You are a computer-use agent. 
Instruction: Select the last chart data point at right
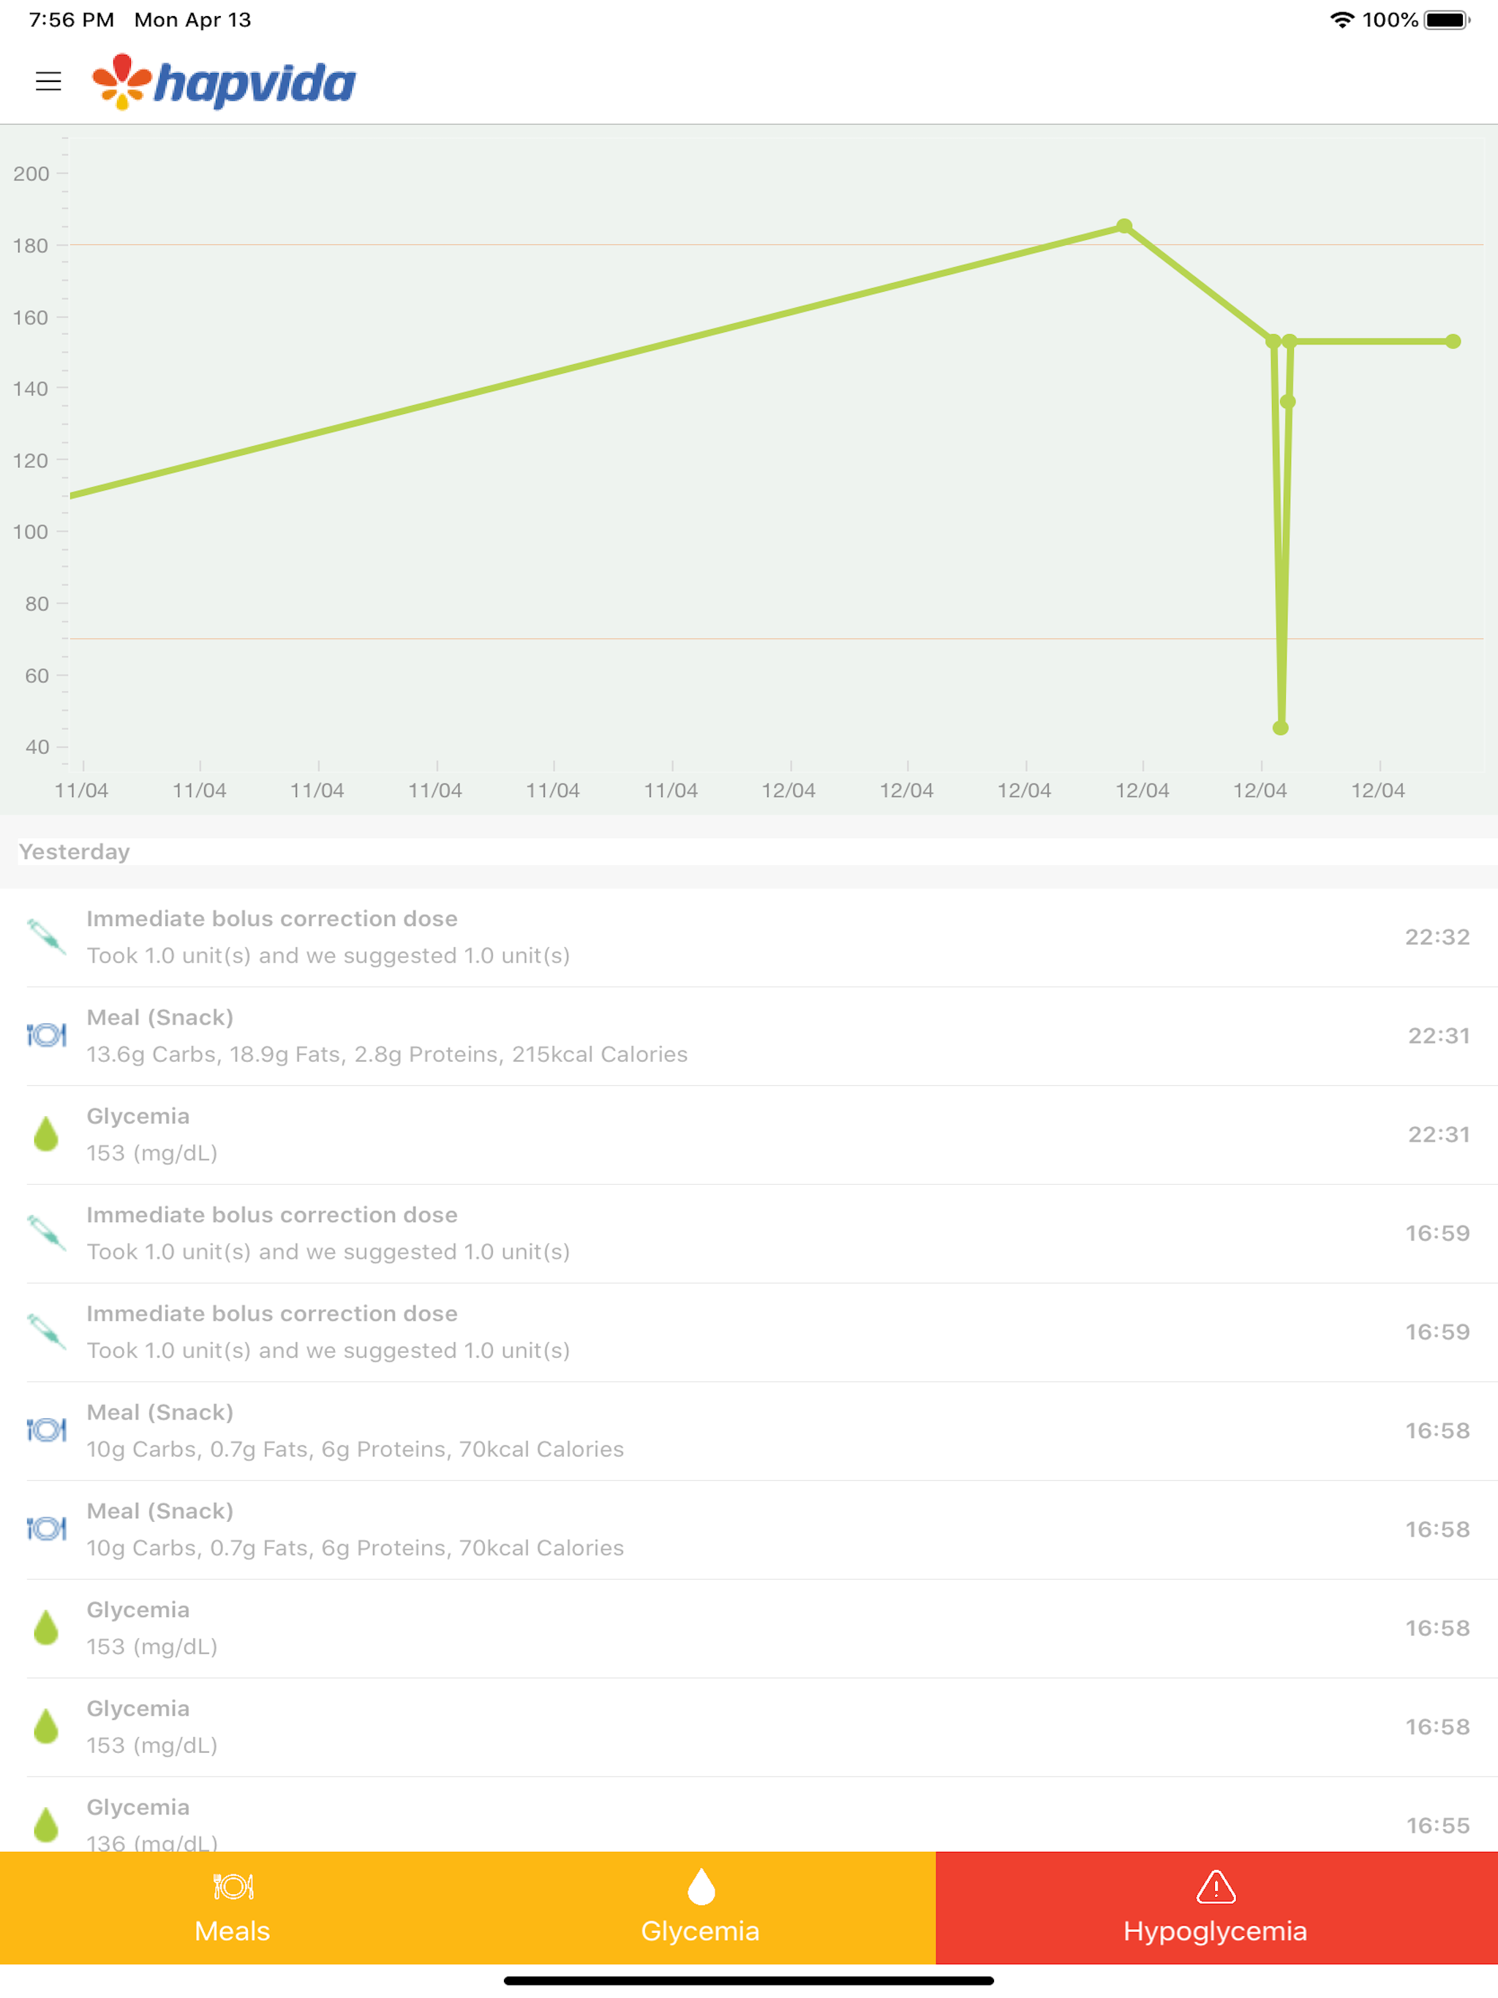click(1453, 342)
